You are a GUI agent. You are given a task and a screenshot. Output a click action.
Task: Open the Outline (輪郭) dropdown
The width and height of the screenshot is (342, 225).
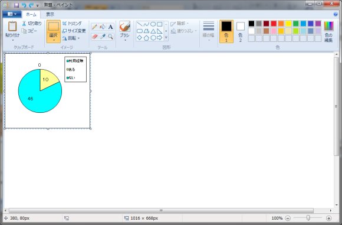point(179,24)
